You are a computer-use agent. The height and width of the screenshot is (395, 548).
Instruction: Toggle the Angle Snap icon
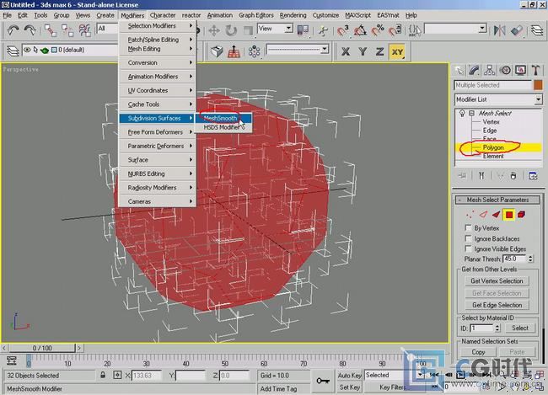[x=360, y=30]
